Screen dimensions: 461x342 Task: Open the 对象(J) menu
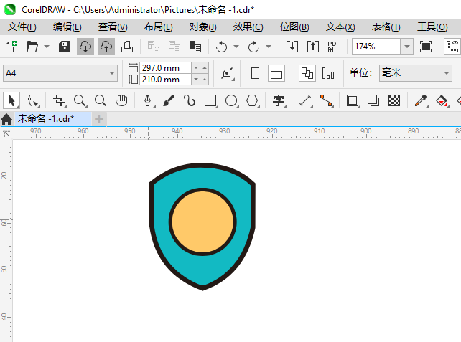click(203, 27)
